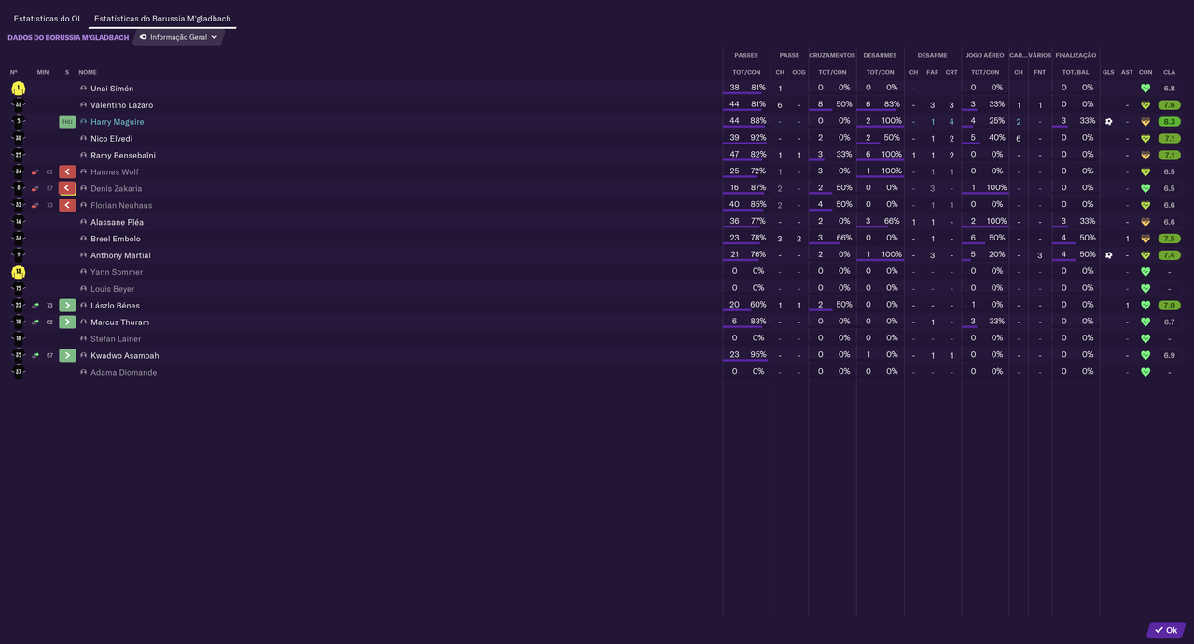Click the player info icon beside Adama Diomande
Screen dimensions: 1194x644
point(83,373)
